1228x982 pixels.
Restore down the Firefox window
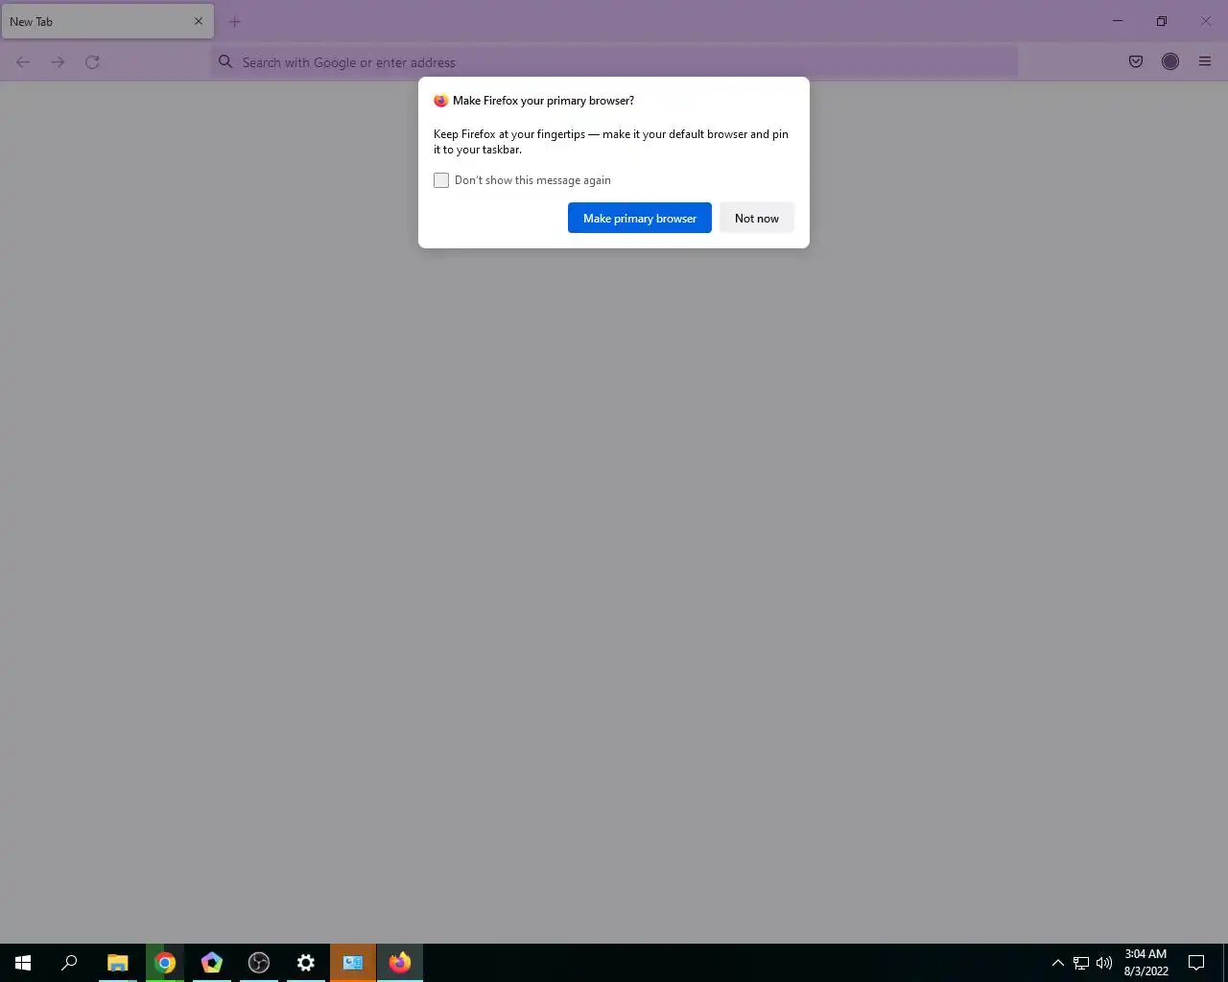click(x=1162, y=21)
